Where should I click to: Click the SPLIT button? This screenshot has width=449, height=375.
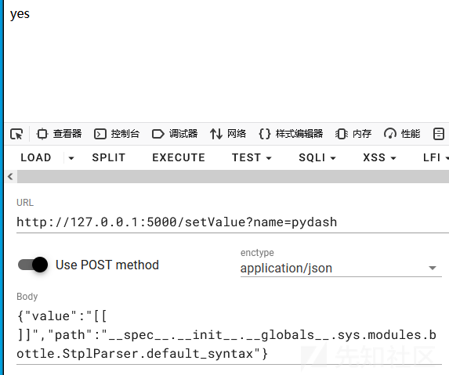pyautogui.click(x=108, y=157)
